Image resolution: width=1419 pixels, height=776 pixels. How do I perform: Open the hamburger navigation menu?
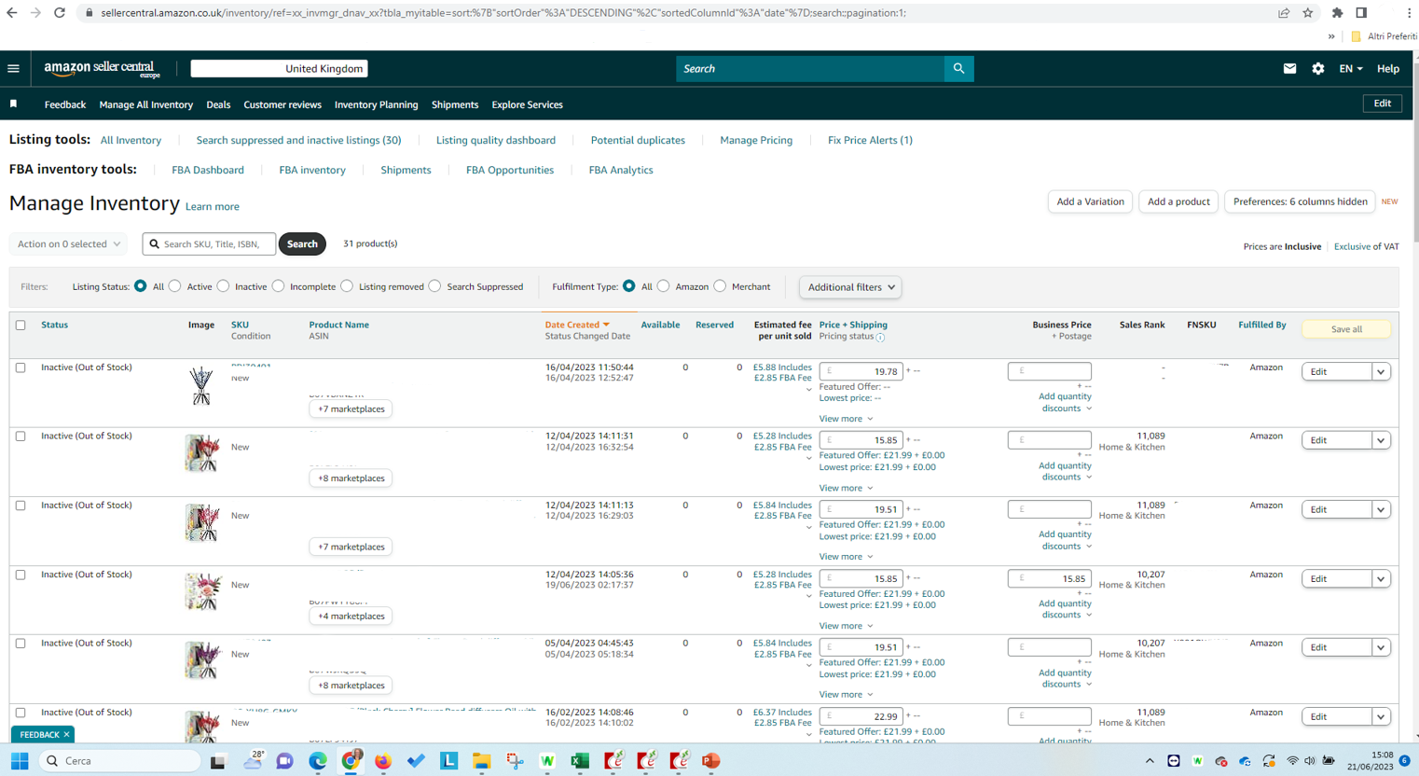click(x=13, y=68)
